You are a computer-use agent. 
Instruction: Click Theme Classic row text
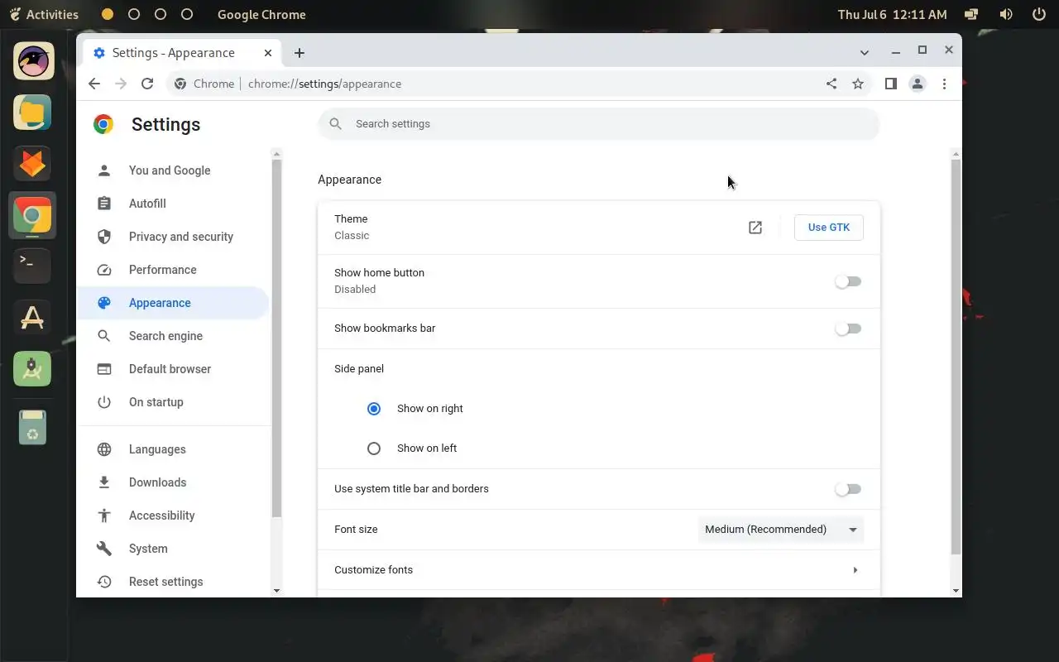[x=352, y=228]
